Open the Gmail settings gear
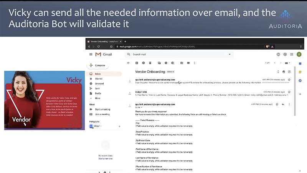307x173 pixels. point(285,54)
